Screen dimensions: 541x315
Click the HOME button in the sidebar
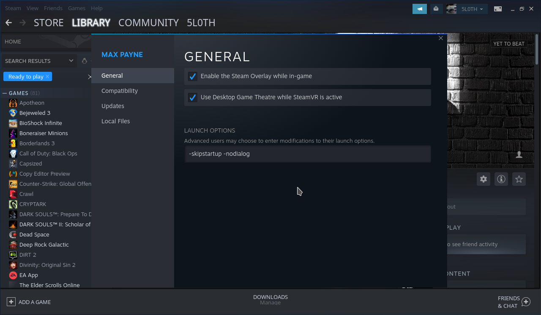46,41
